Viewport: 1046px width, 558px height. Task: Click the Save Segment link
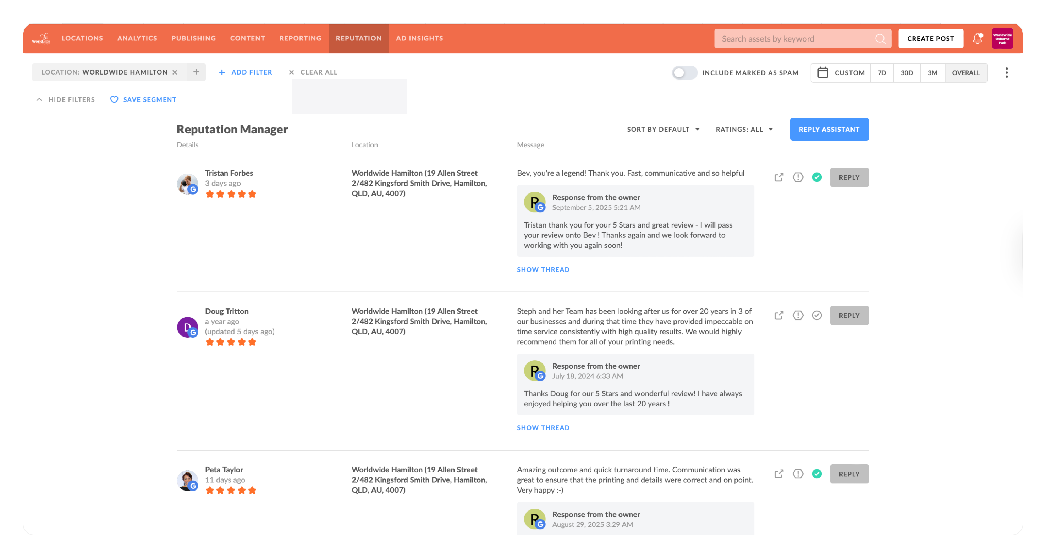(149, 99)
